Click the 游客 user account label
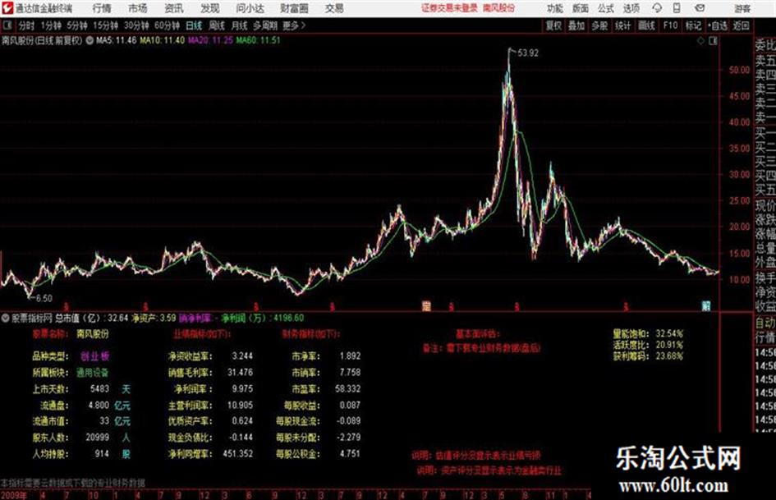Image resolution: width=776 pixels, height=500 pixels. pyautogui.click(x=742, y=8)
